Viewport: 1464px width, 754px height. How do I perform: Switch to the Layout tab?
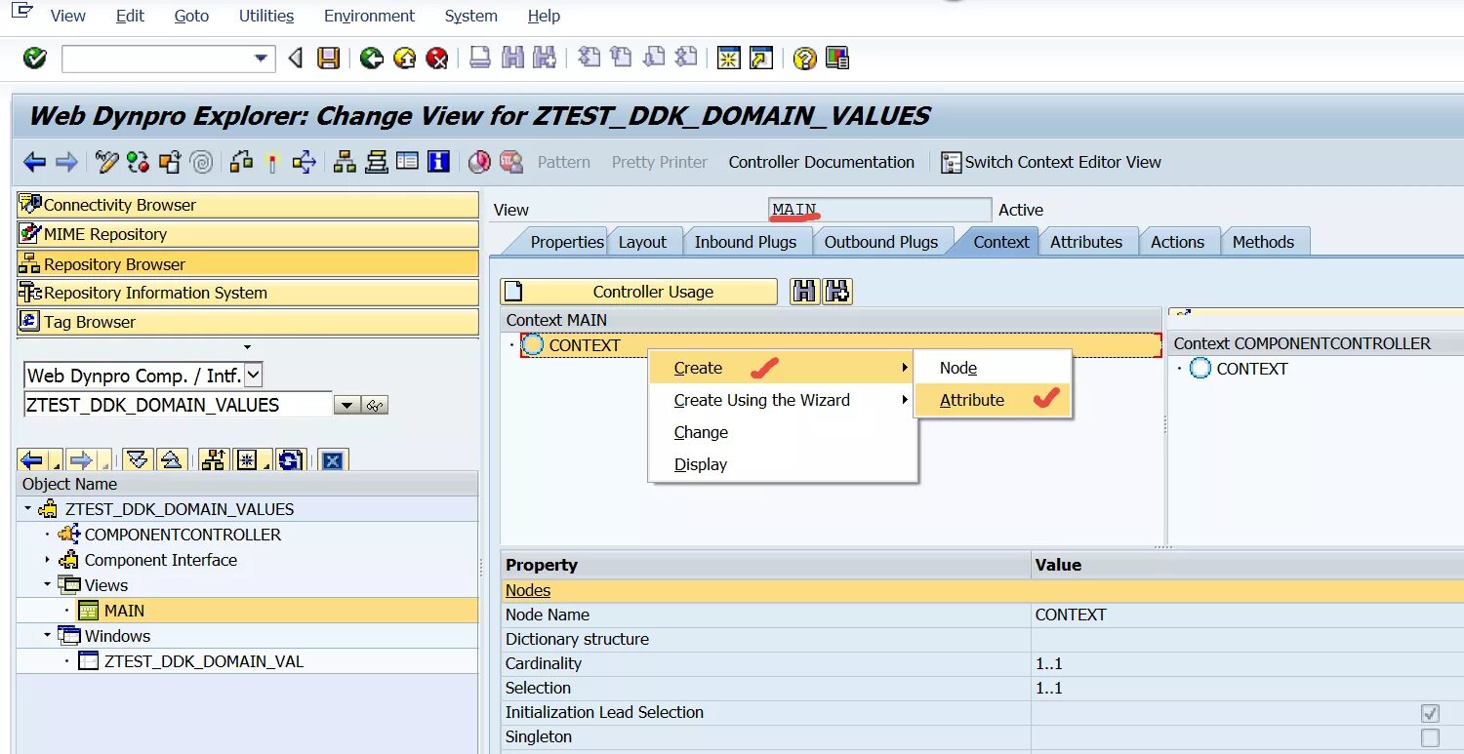point(645,241)
